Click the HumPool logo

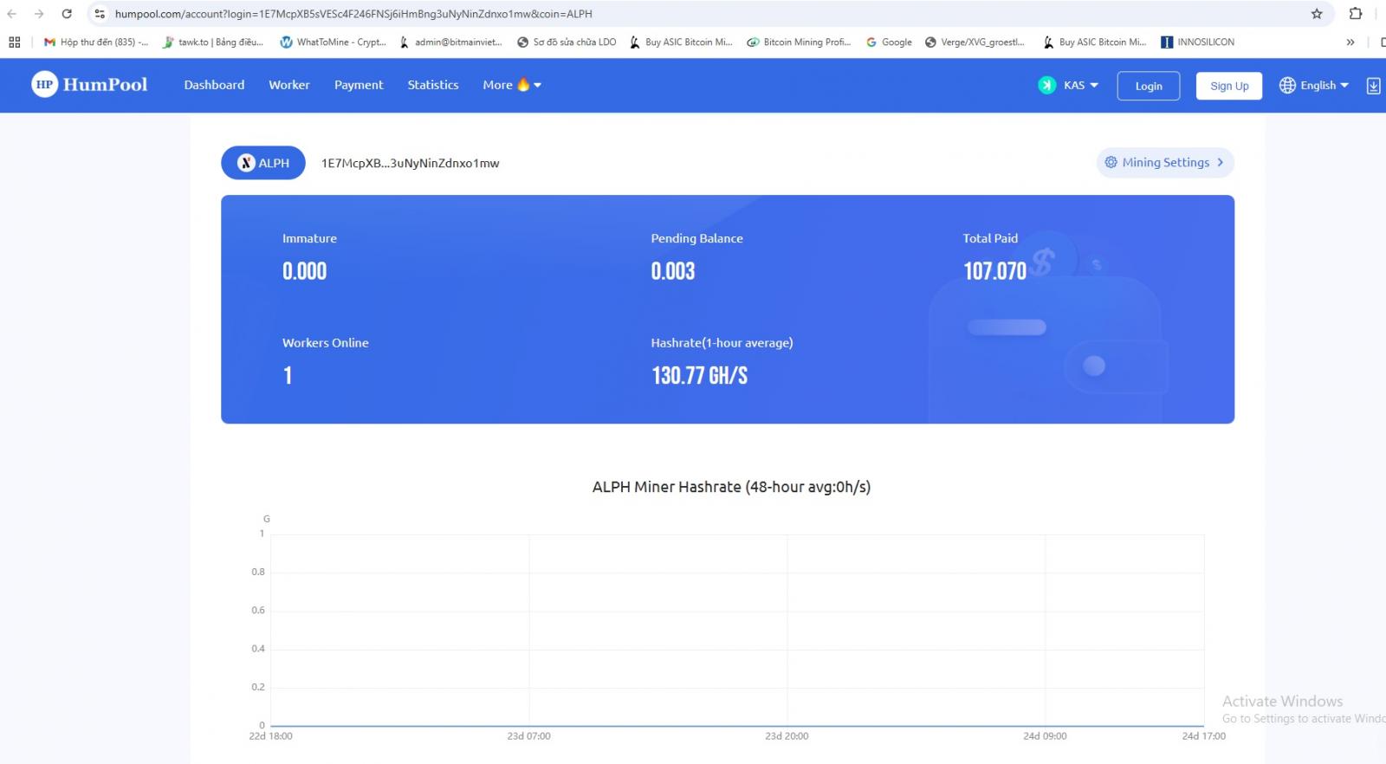(x=89, y=84)
